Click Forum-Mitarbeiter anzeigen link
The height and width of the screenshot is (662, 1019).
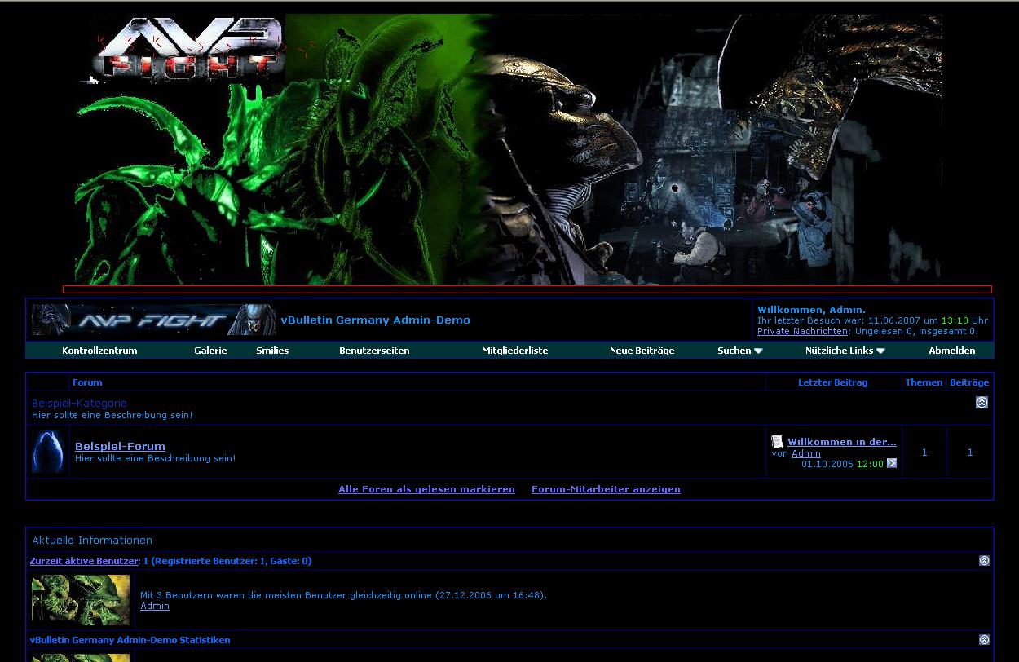point(606,489)
